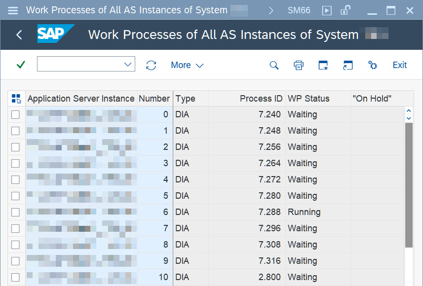
Task: Open the Settings gear icon
Action: click(373, 65)
